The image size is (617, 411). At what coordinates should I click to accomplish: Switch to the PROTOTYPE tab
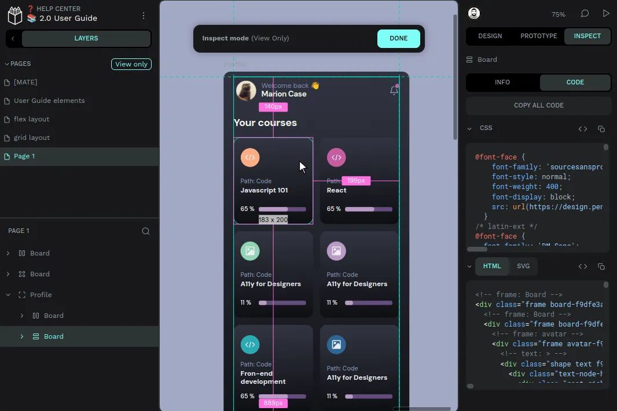click(x=538, y=36)
